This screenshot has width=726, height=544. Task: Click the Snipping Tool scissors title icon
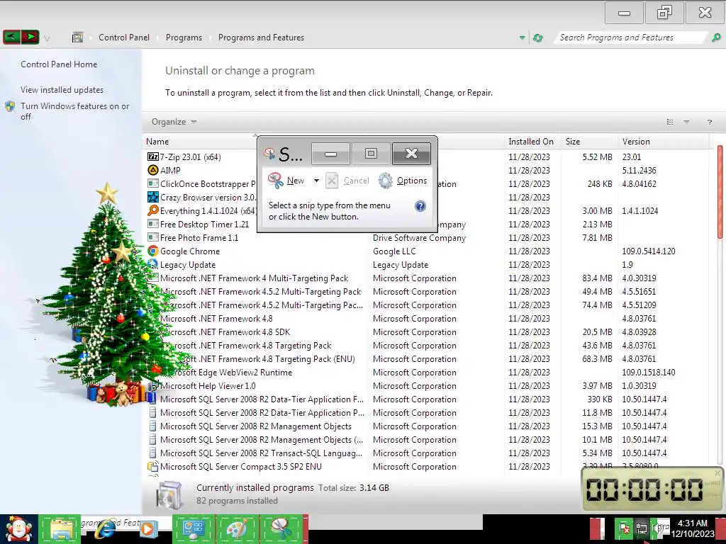pyautogui.click(x=270, y=154)
